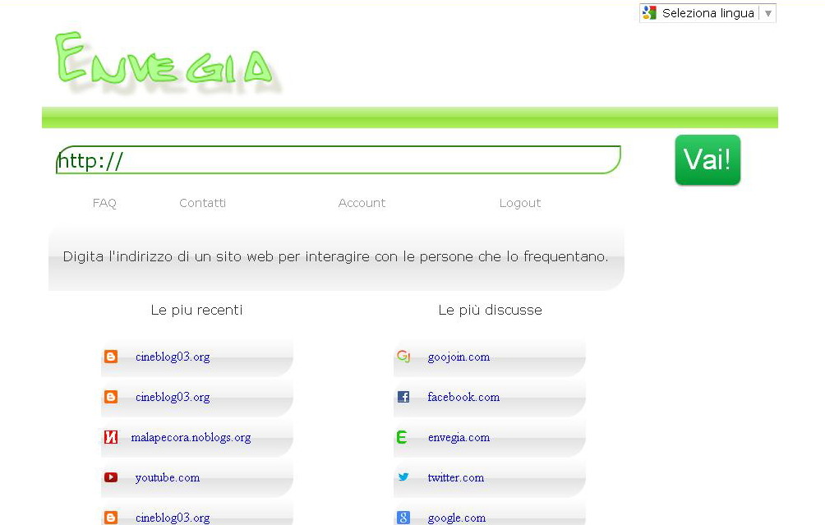The image size is (825, 525).
Task: Click the Google Translate icon near Seleziona lingua
Action: [x=650, y=13]
